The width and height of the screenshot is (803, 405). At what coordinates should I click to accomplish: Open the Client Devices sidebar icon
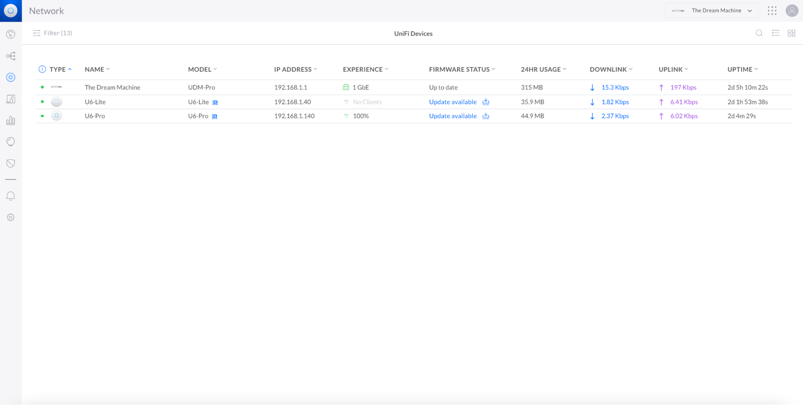pyautogui.click(x=11, y=99)
